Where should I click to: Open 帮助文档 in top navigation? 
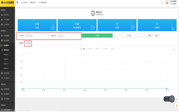33,3
